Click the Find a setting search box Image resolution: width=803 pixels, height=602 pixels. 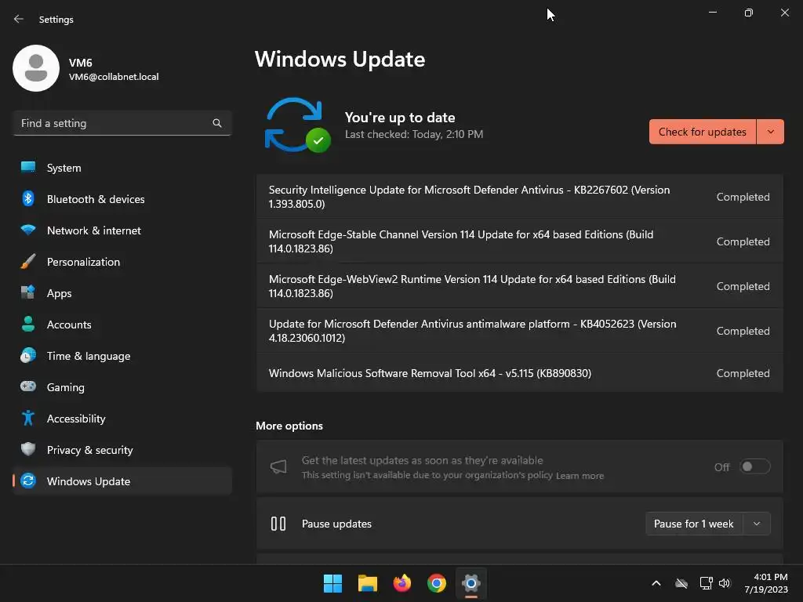[122, 123]
